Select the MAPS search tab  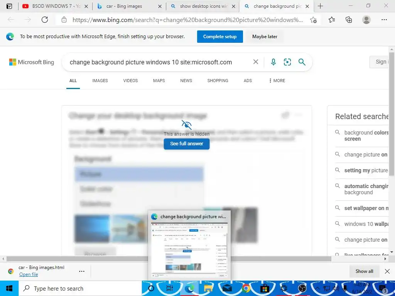[x=159, y=81]
